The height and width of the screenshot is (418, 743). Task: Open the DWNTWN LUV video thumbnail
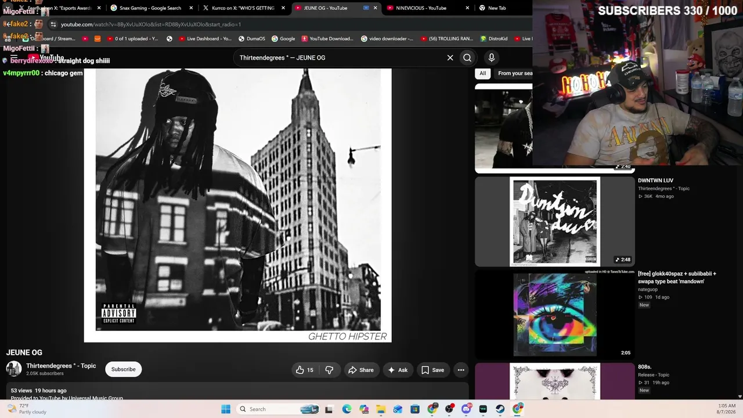[555, 221]
